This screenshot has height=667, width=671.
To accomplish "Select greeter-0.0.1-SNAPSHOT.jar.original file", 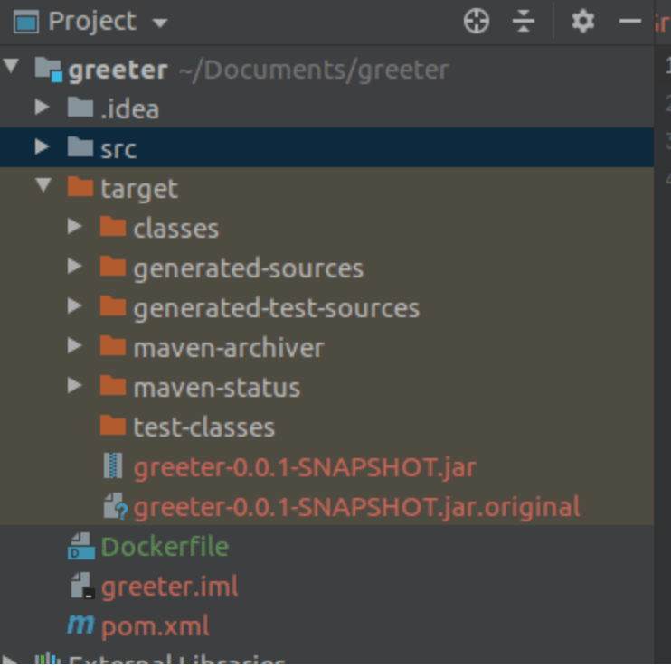I will pyautogui.click(x=356, y=507).
